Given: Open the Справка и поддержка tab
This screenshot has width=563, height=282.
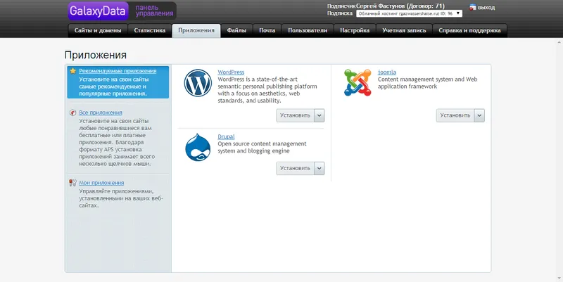Looking at the screenshot, I should [469, 30].
